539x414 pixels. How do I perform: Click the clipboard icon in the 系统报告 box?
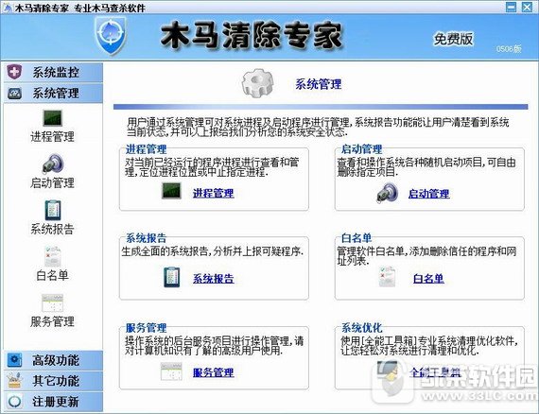(x=172, y=277)
